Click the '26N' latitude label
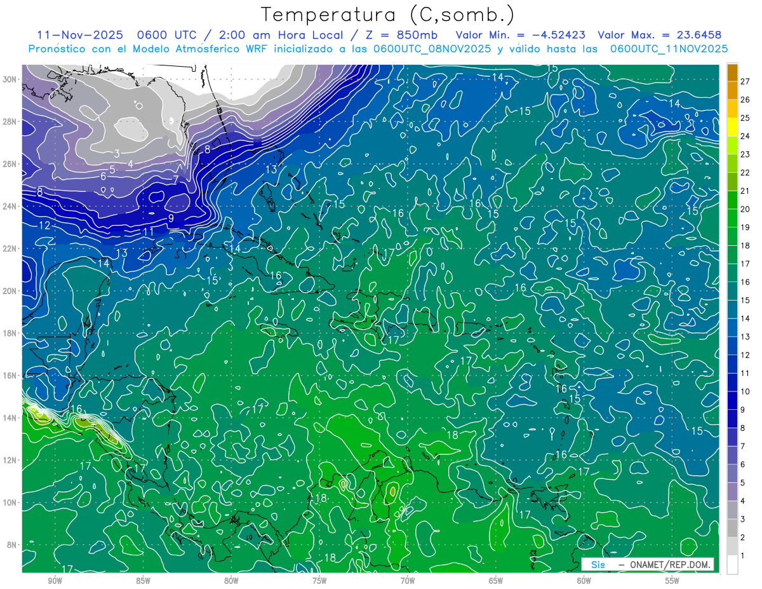The width and height of the screenshot is (762, 589). pos(10,164)
